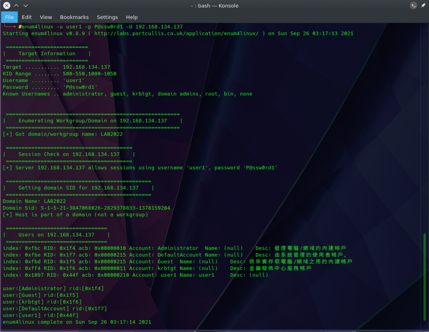429x332 pixels.
Task: Click the keep-above up arrow title bar icon
Action: click(16, 5)
